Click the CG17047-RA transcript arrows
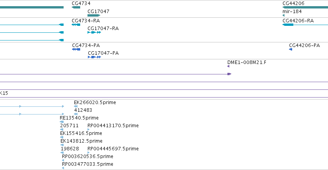 (94, 32)
